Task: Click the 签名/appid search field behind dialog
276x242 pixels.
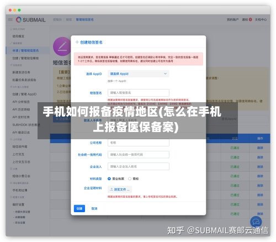Action: 244,119
